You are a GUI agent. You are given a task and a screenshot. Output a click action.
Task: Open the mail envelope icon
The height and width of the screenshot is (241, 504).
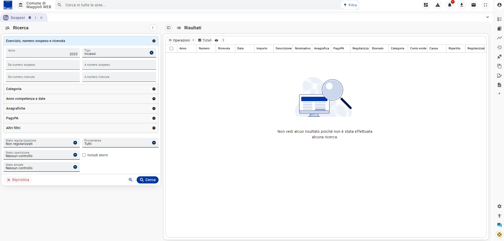tap(474, 5)
